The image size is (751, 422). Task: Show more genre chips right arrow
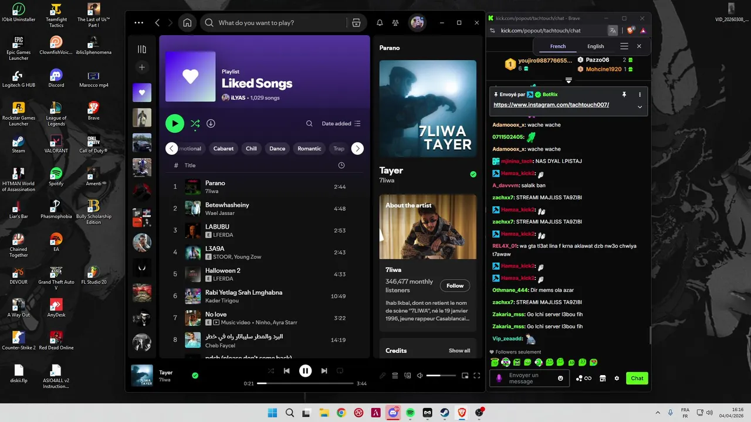tap(357, 149)
